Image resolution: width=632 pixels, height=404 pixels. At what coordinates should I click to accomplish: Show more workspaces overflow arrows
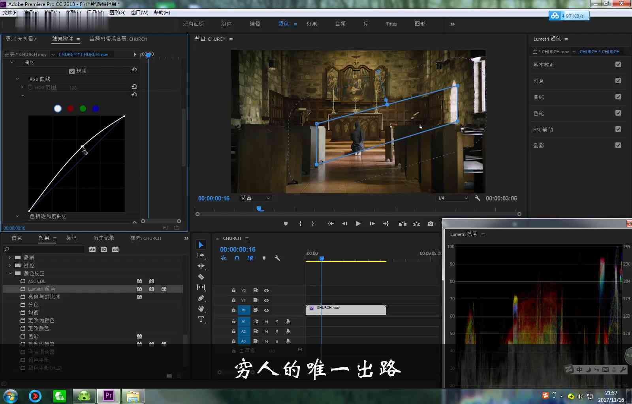click(453, 24)
